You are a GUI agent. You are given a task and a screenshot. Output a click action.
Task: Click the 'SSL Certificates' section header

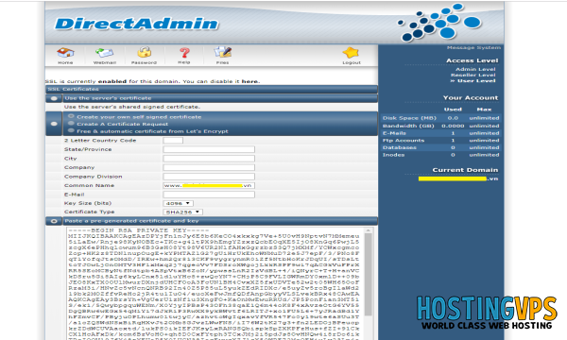[x=74, y=89]
